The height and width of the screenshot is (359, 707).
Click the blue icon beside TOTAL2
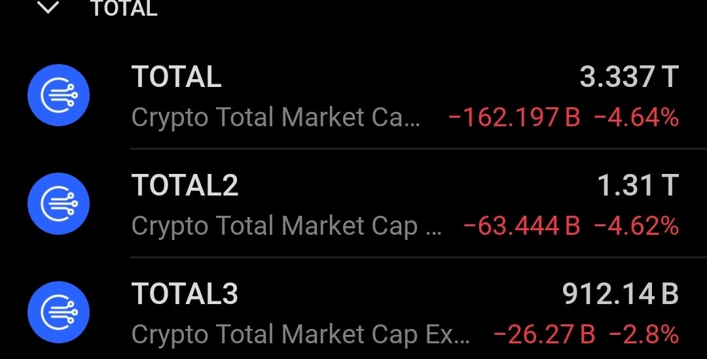coord(58,204)
